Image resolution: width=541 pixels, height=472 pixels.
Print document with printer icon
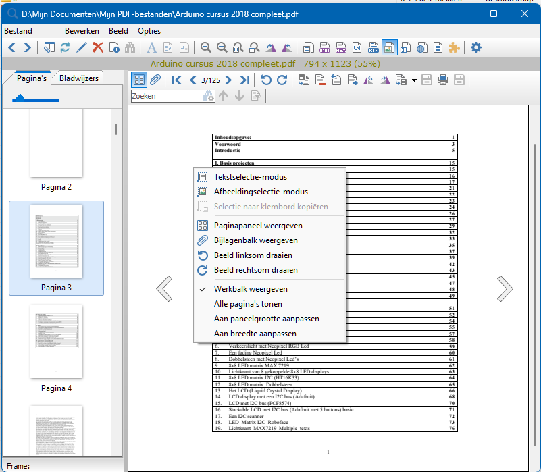[x=443, y=80]
